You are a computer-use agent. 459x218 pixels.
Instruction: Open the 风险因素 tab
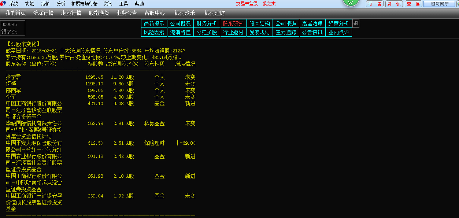point(154,32)
